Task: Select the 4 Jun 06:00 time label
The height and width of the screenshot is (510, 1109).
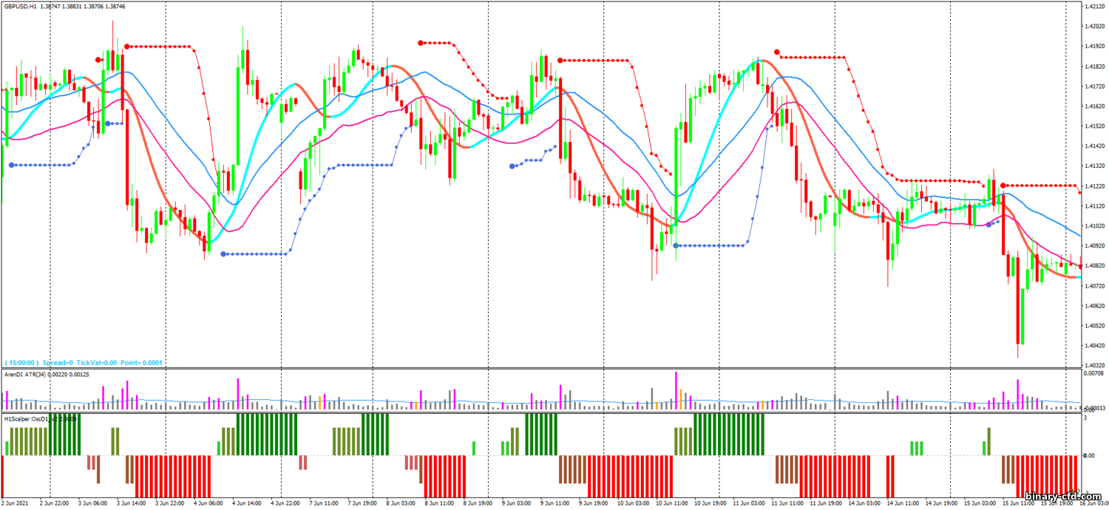Action: [x=208, y=503]
